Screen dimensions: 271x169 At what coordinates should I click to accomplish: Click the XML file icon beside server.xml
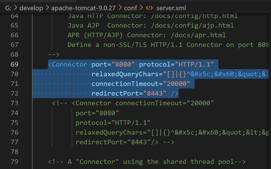pos(149,8)
